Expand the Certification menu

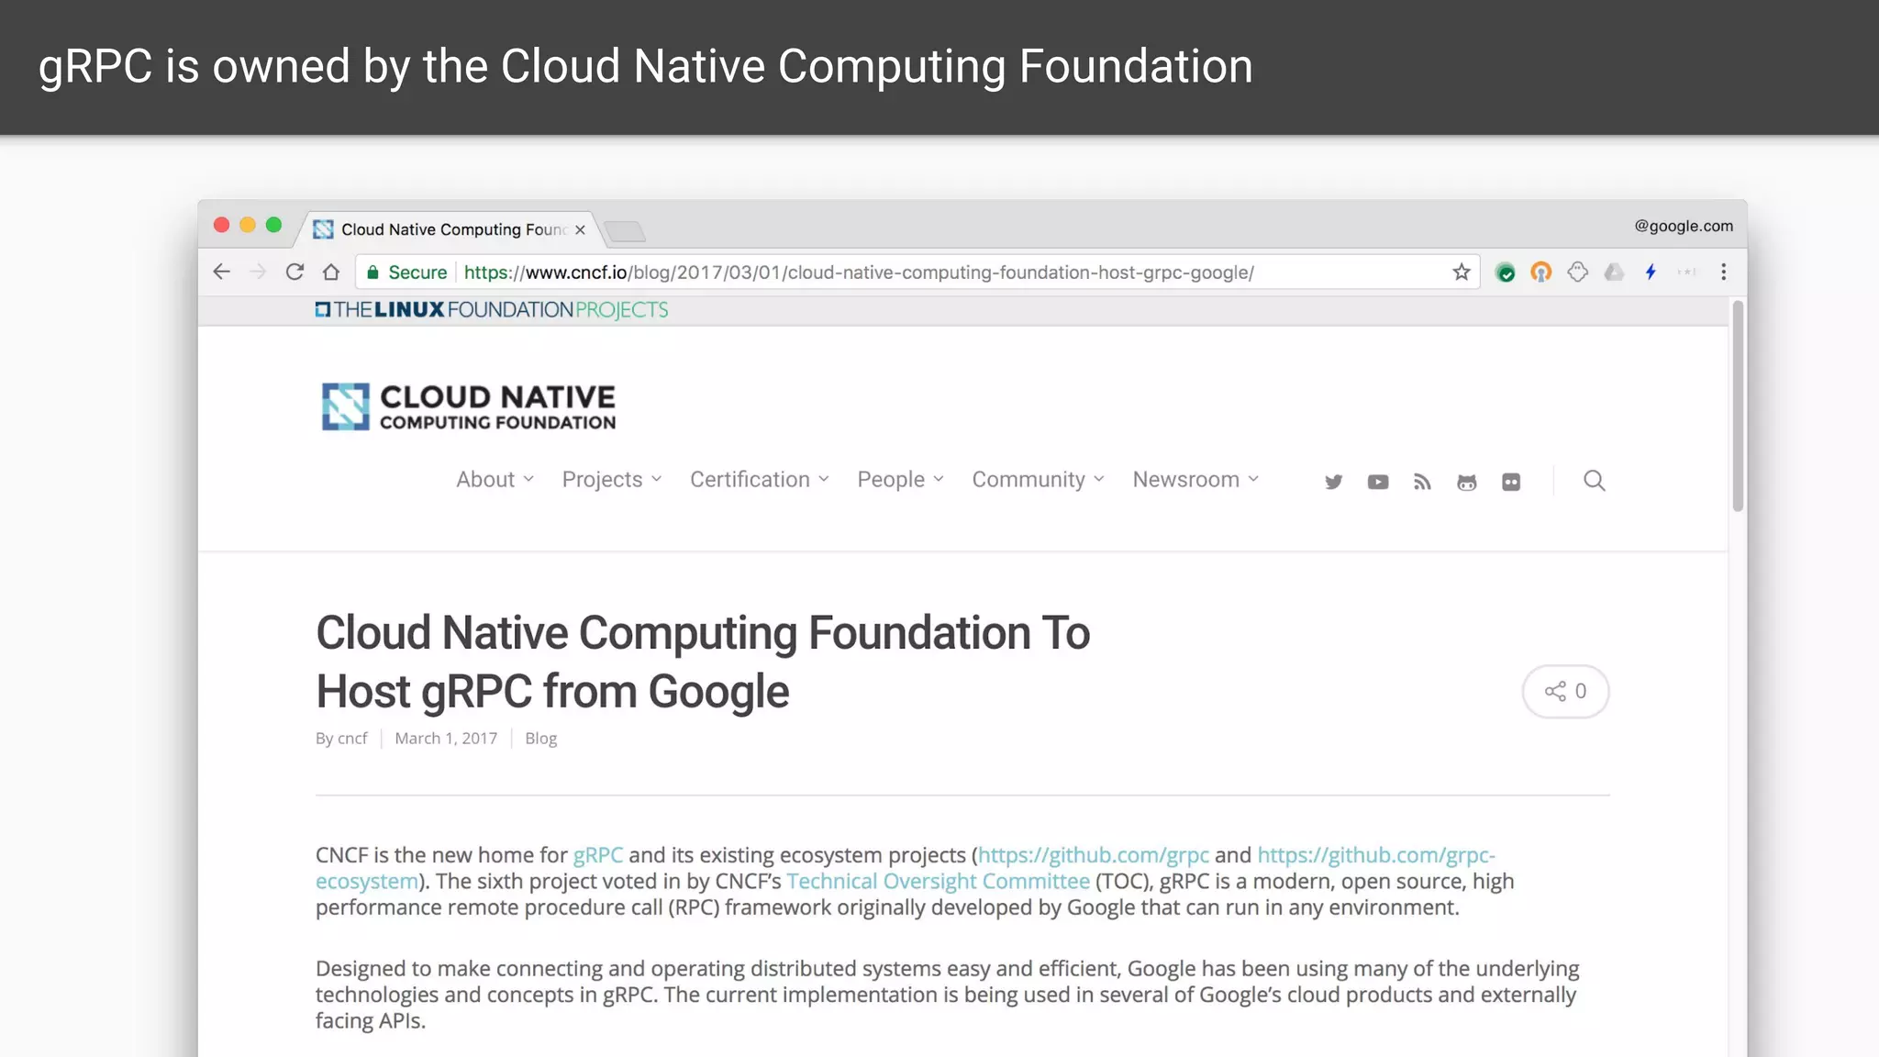point(760,480)
